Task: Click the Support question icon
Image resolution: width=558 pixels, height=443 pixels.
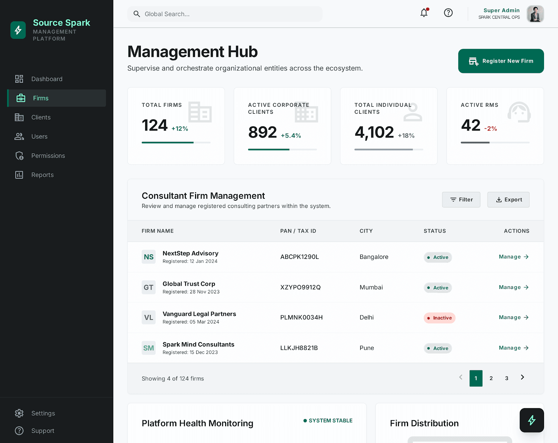Action: point(19,431)
